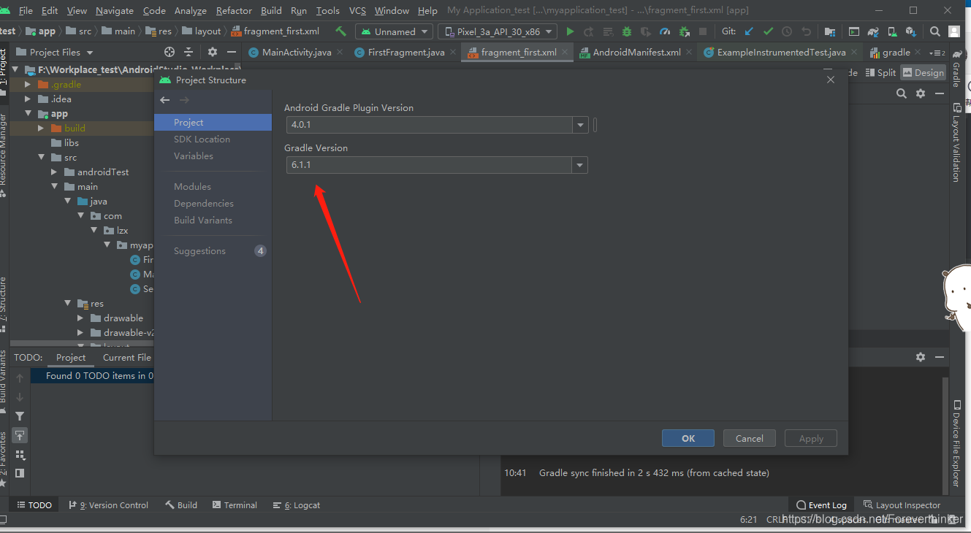971x533 pixels.
Task: Select all files in Project Files panel
Action: (x=169, y=52)
